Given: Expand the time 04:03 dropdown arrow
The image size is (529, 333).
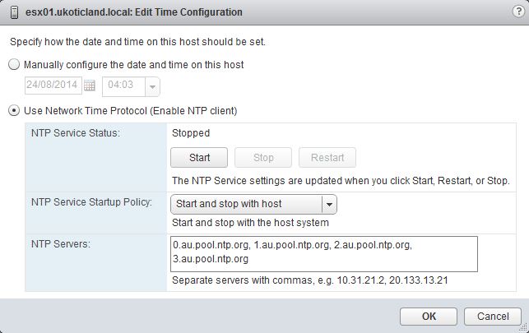Looking at the screenshot, I should pyautogui.click(x=152, y=87).
